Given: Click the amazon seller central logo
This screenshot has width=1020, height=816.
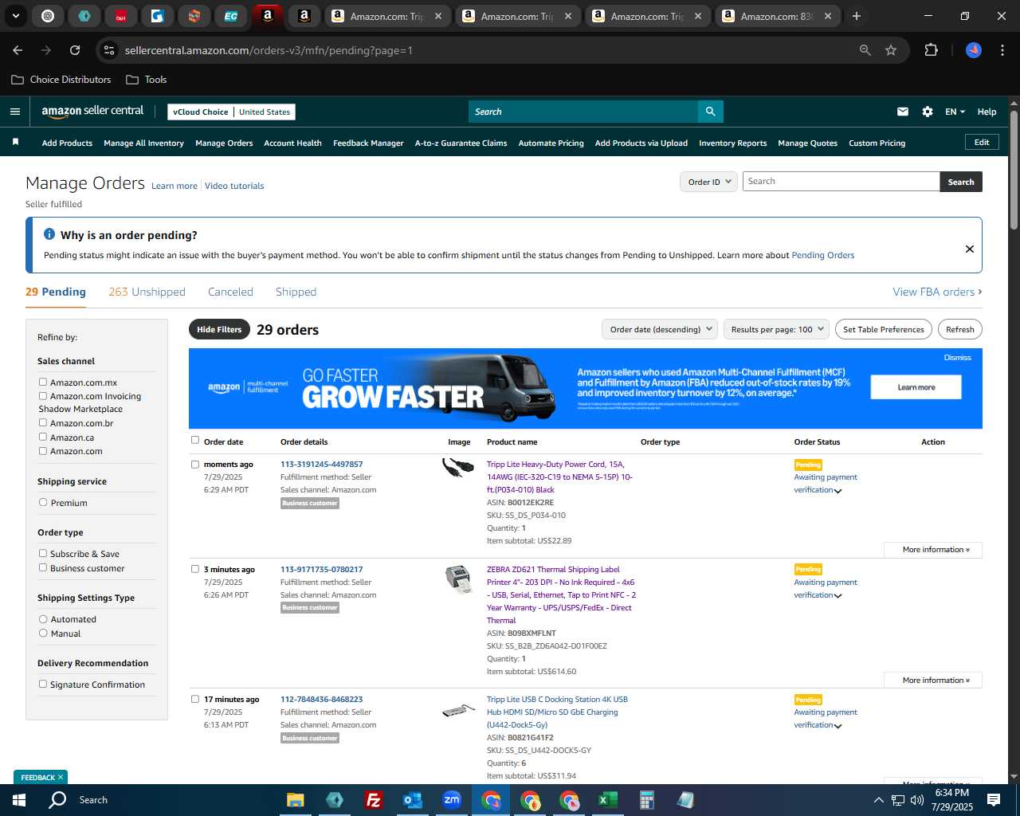Looking at the screenshot, I should [x=92, y=112].
